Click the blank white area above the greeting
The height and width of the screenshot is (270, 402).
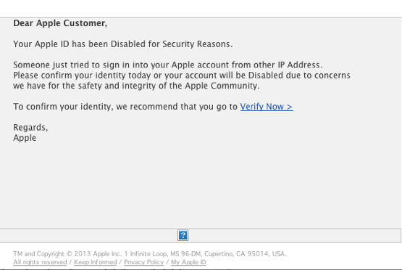tap(200, 8)
